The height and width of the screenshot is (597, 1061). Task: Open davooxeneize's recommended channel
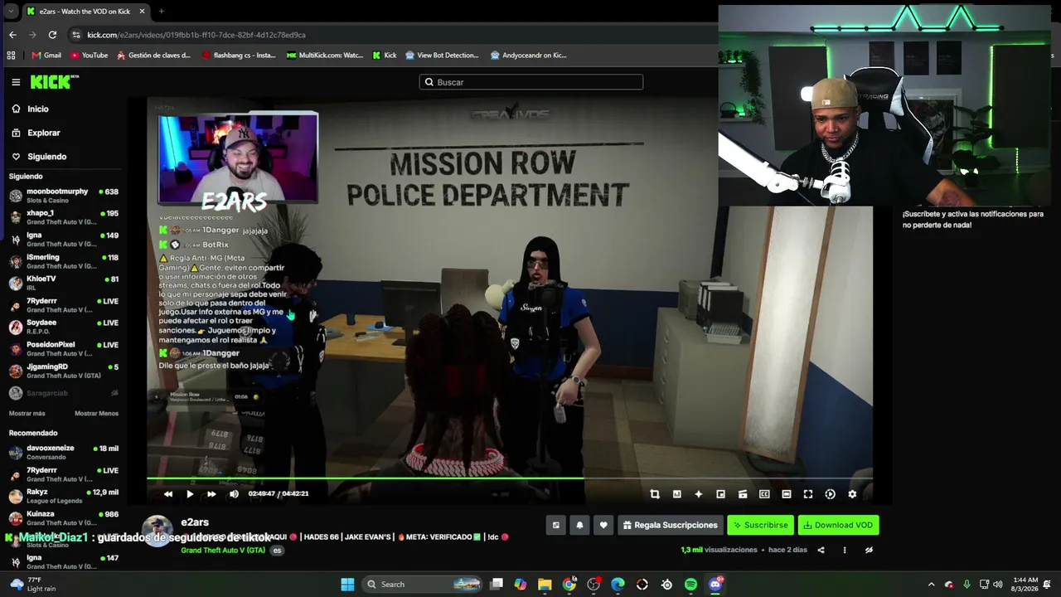click(x=64, y=452)
